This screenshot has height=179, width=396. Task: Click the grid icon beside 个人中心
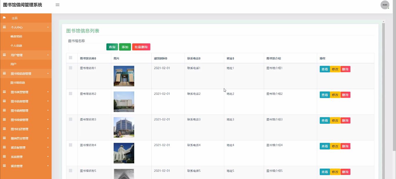click(x=4, y=27)
